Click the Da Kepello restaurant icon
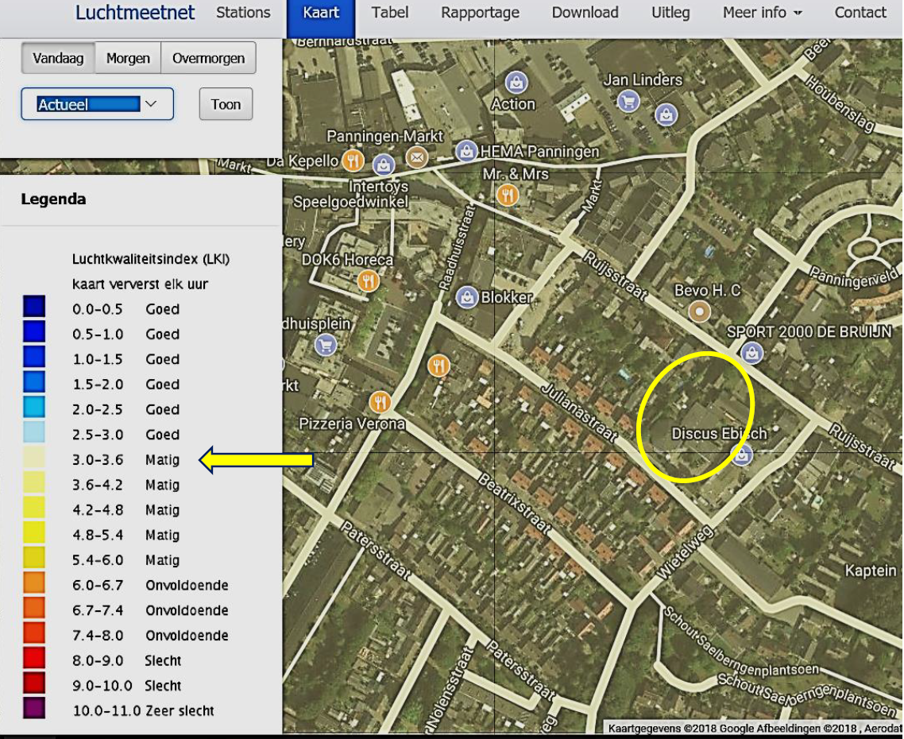This screenshot has height=739, width=904. [x=353, y=161]
